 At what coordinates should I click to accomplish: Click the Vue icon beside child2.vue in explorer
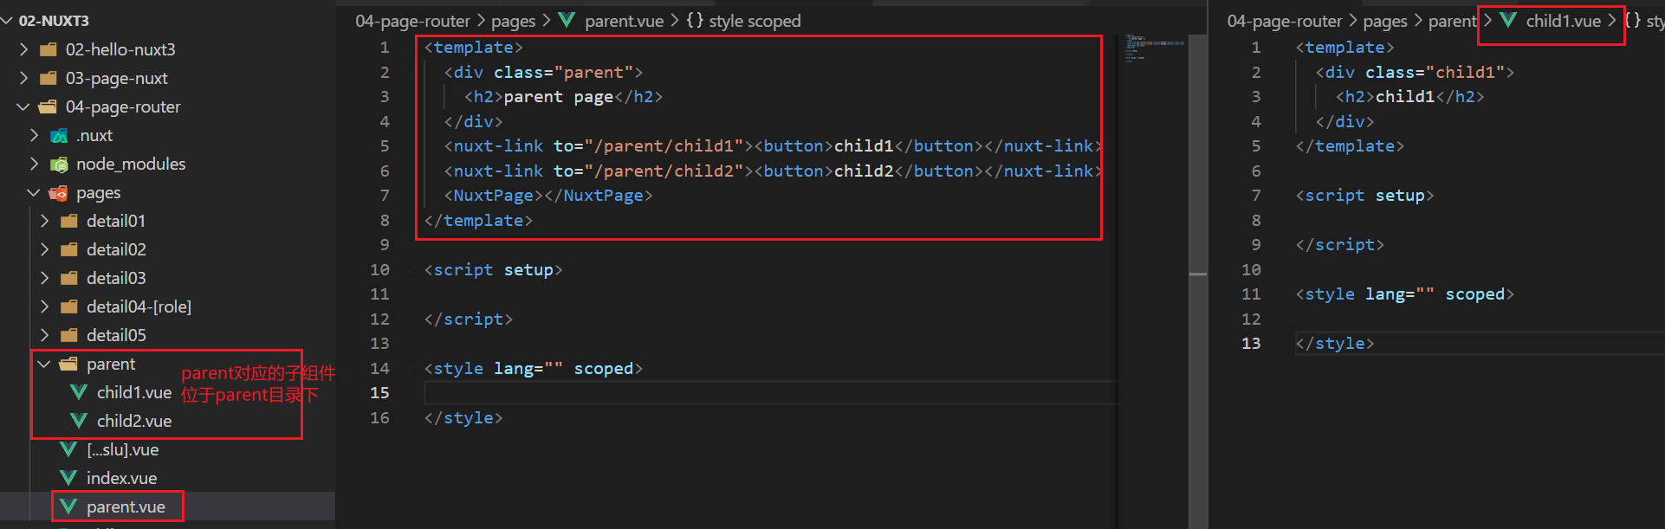tap(79, 421)
